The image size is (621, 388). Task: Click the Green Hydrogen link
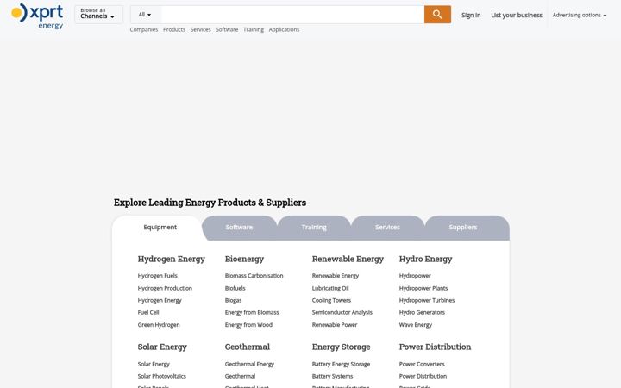159,325
